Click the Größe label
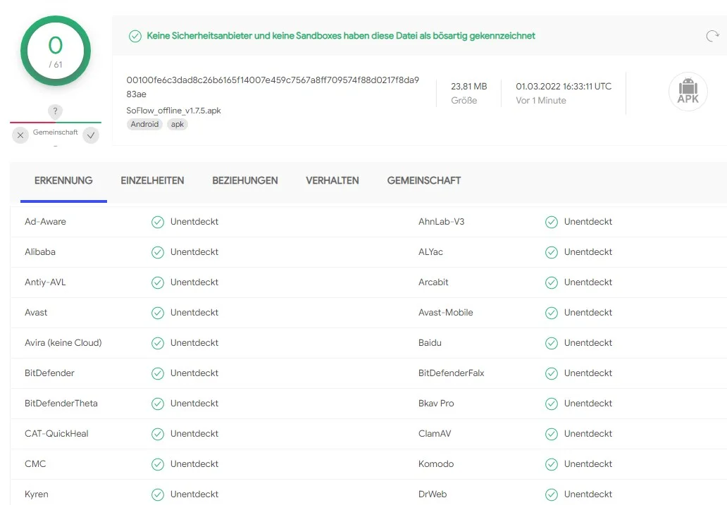 click(x=464, y=101)
